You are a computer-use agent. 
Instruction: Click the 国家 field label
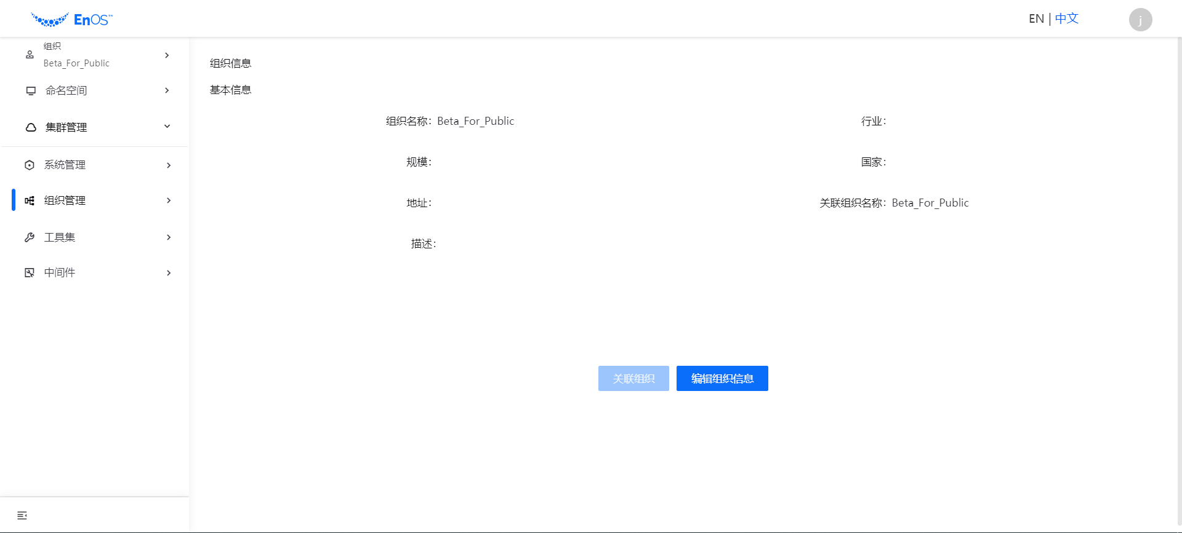point(874,162)
